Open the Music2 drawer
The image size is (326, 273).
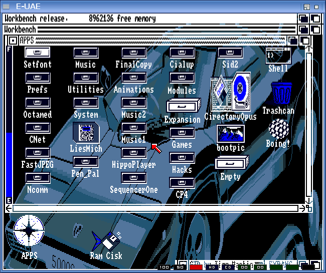tap(134, 103)
